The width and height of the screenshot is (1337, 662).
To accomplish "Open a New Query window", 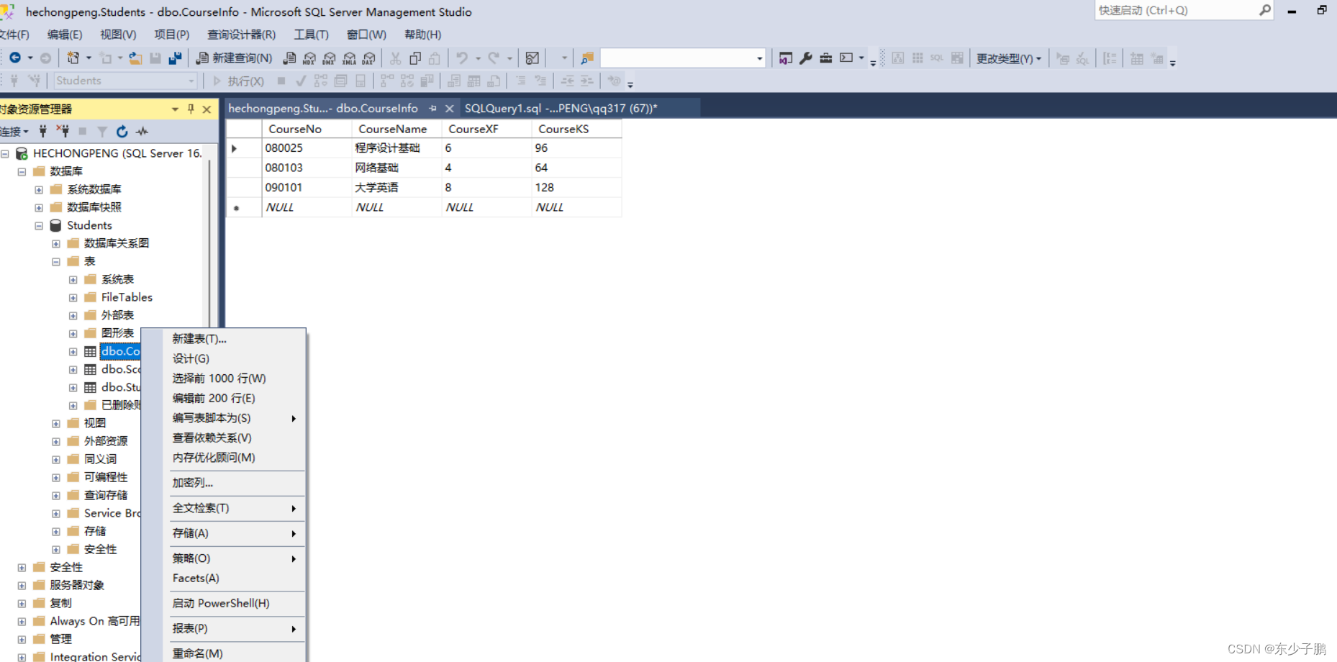I will click(x=234, y=58).
